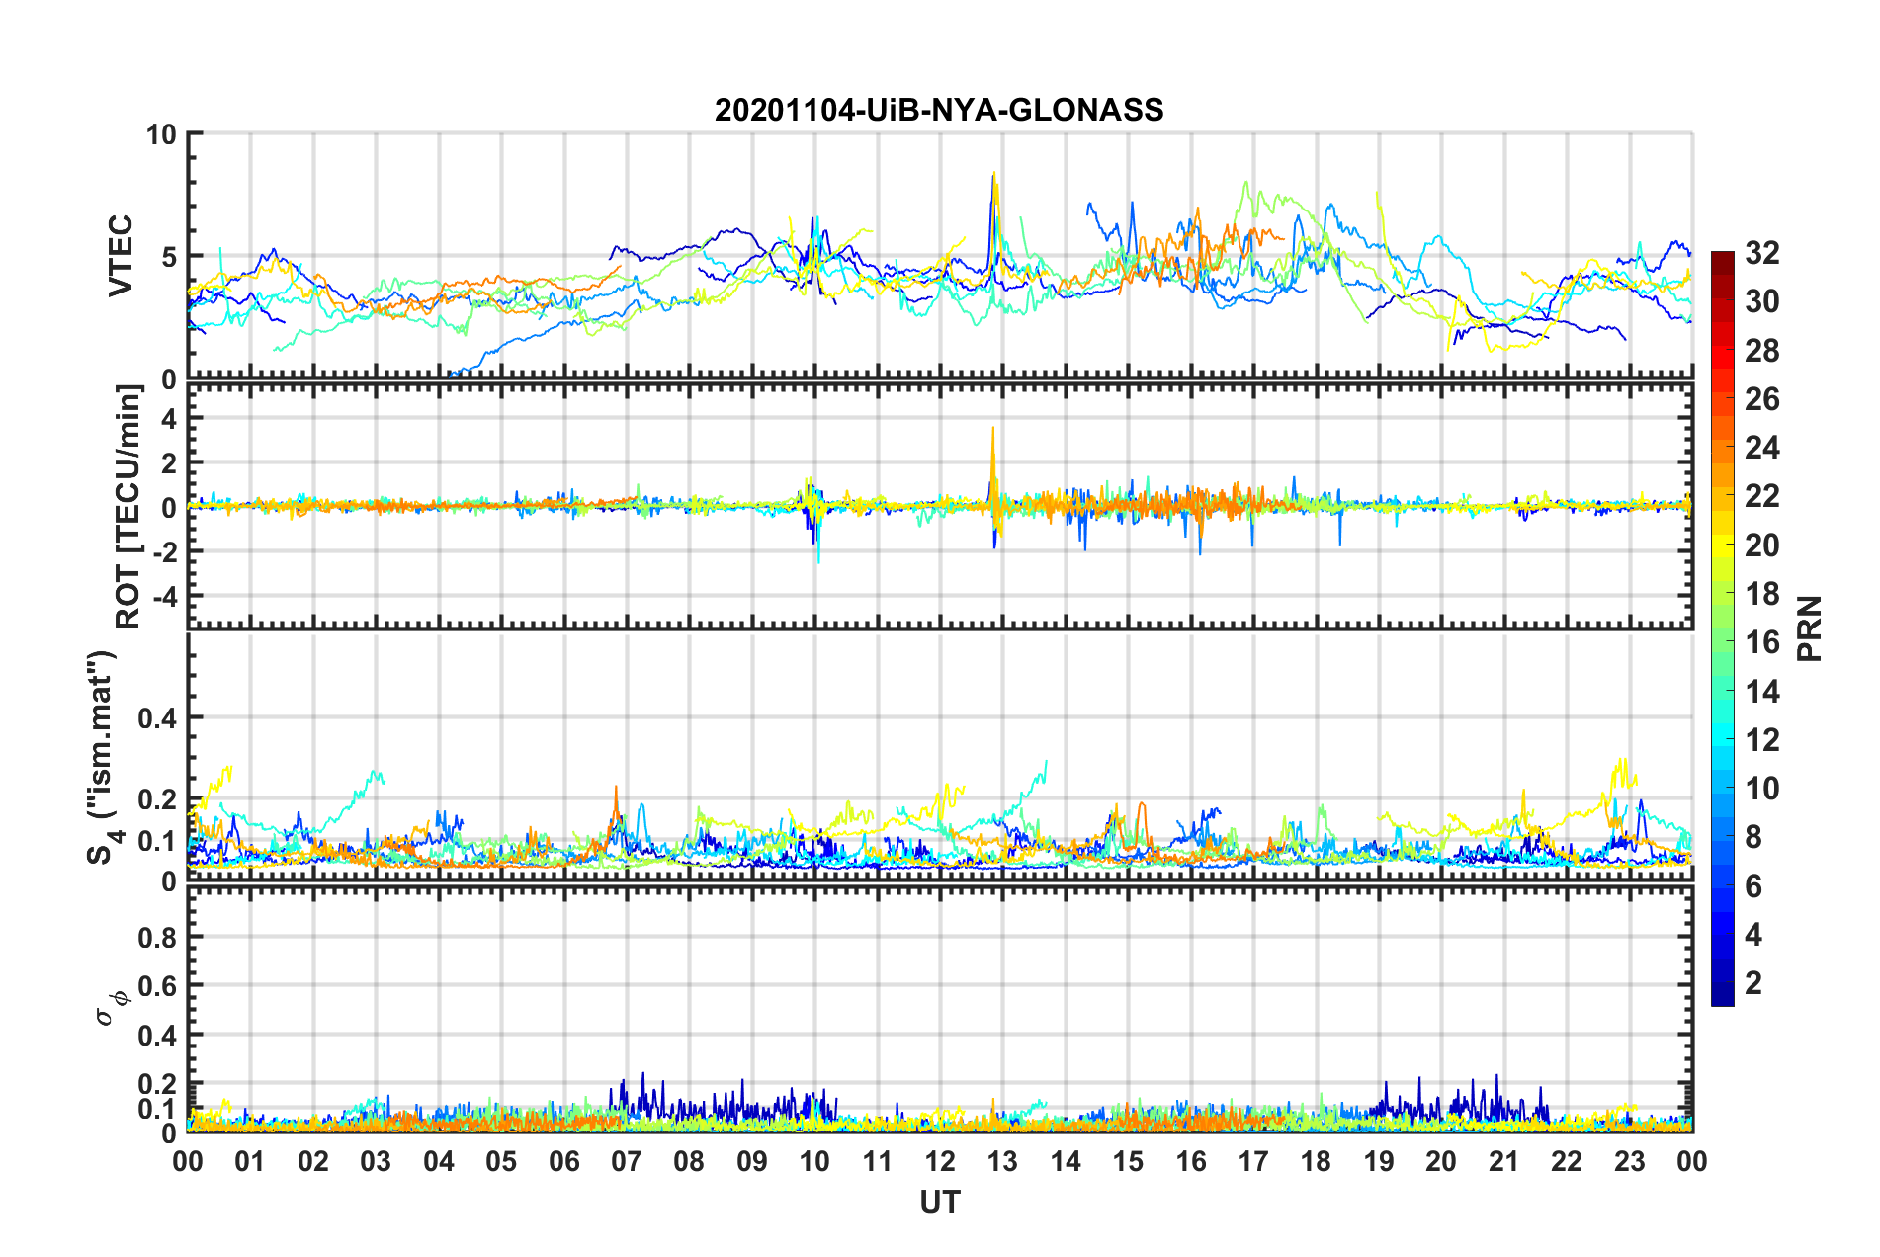
Task: Click the colorbar tick label 8
Action: pyautogui.click(x=1752, y=837)
